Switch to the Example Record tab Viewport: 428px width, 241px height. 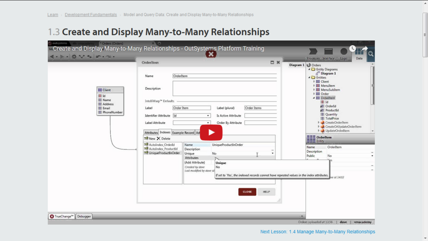coord(183,133)
